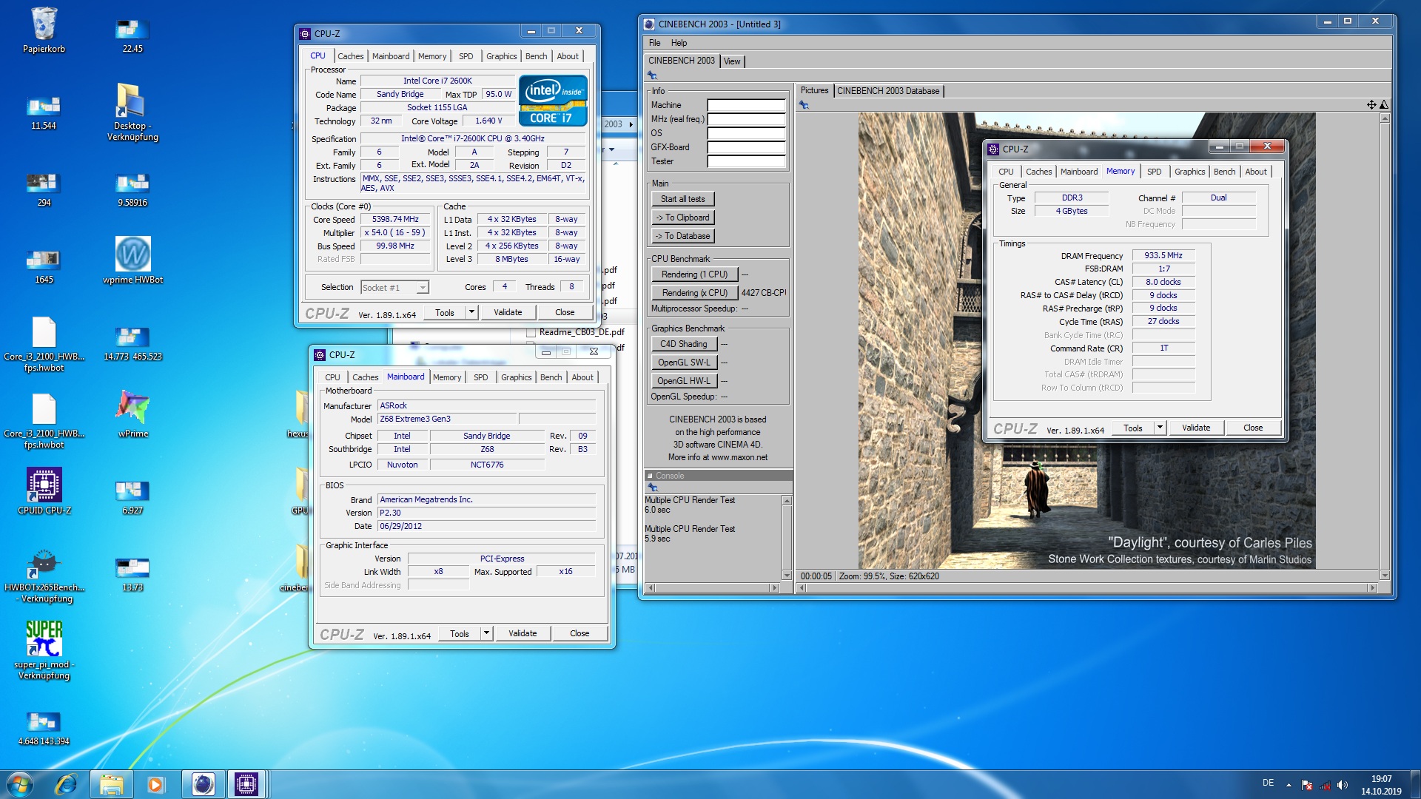Click Start all tests button
The width and height of the screenshot is (1421, 799).
coord(682,199)
